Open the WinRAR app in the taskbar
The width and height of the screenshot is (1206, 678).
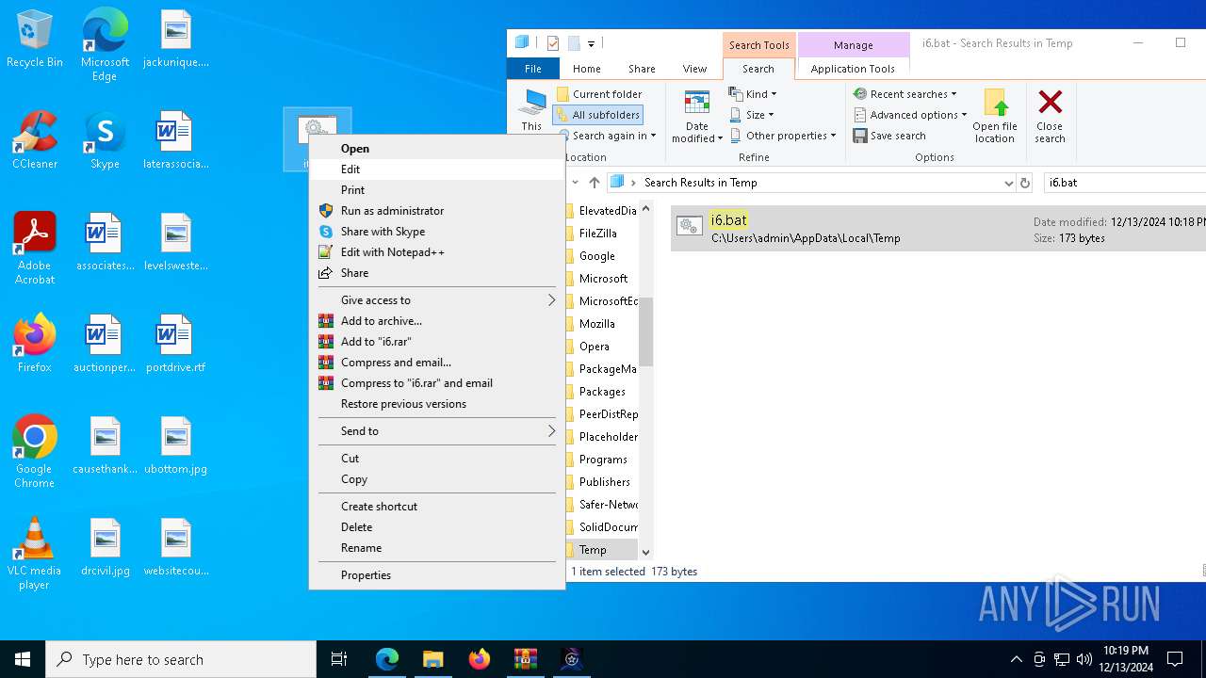click(525, 659)
